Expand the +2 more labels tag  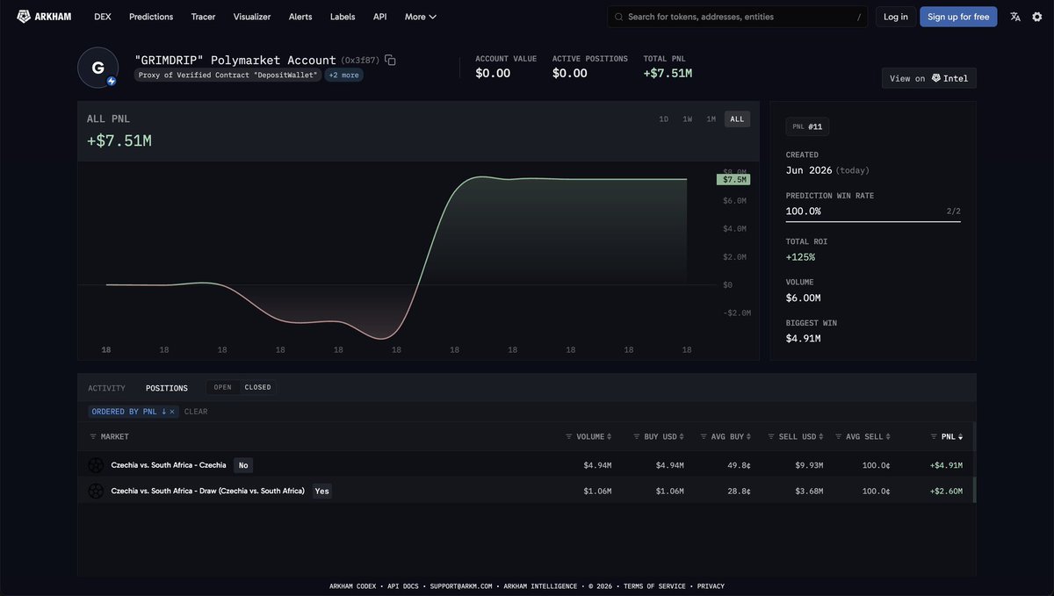click(x=343, y=75)
